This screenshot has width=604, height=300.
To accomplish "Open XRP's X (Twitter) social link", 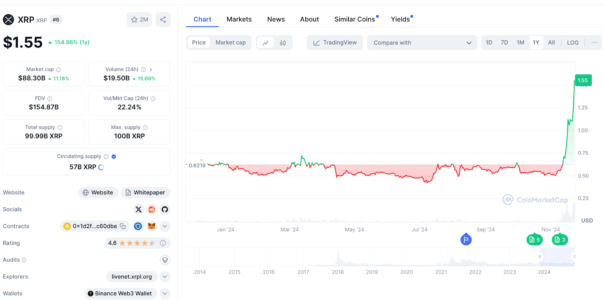I will point(139,210).
